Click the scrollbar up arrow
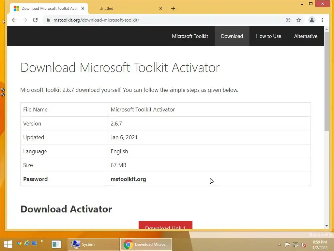 [x=327, y=29]
